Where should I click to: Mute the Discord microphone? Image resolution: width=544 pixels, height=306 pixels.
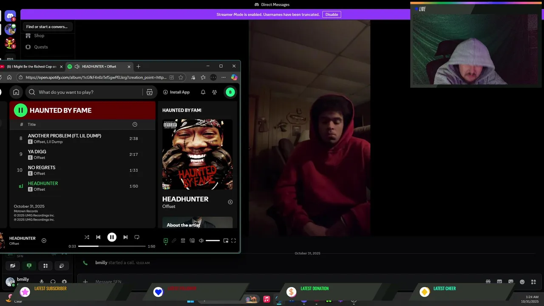click(x=42, y=281)
